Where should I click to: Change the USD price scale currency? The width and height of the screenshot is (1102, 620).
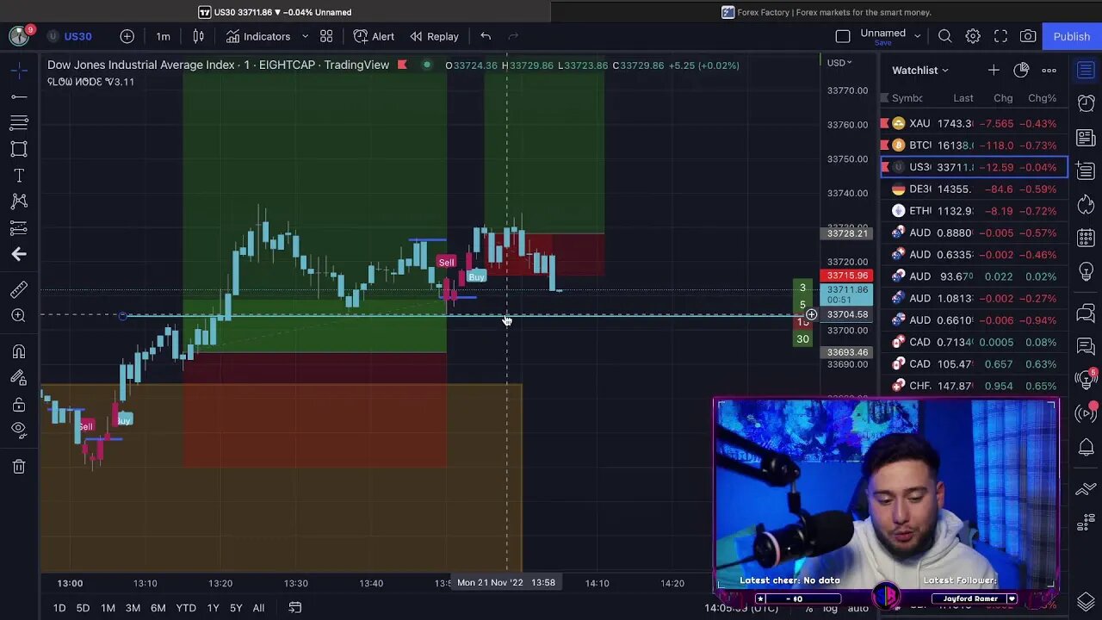(839, 63)
